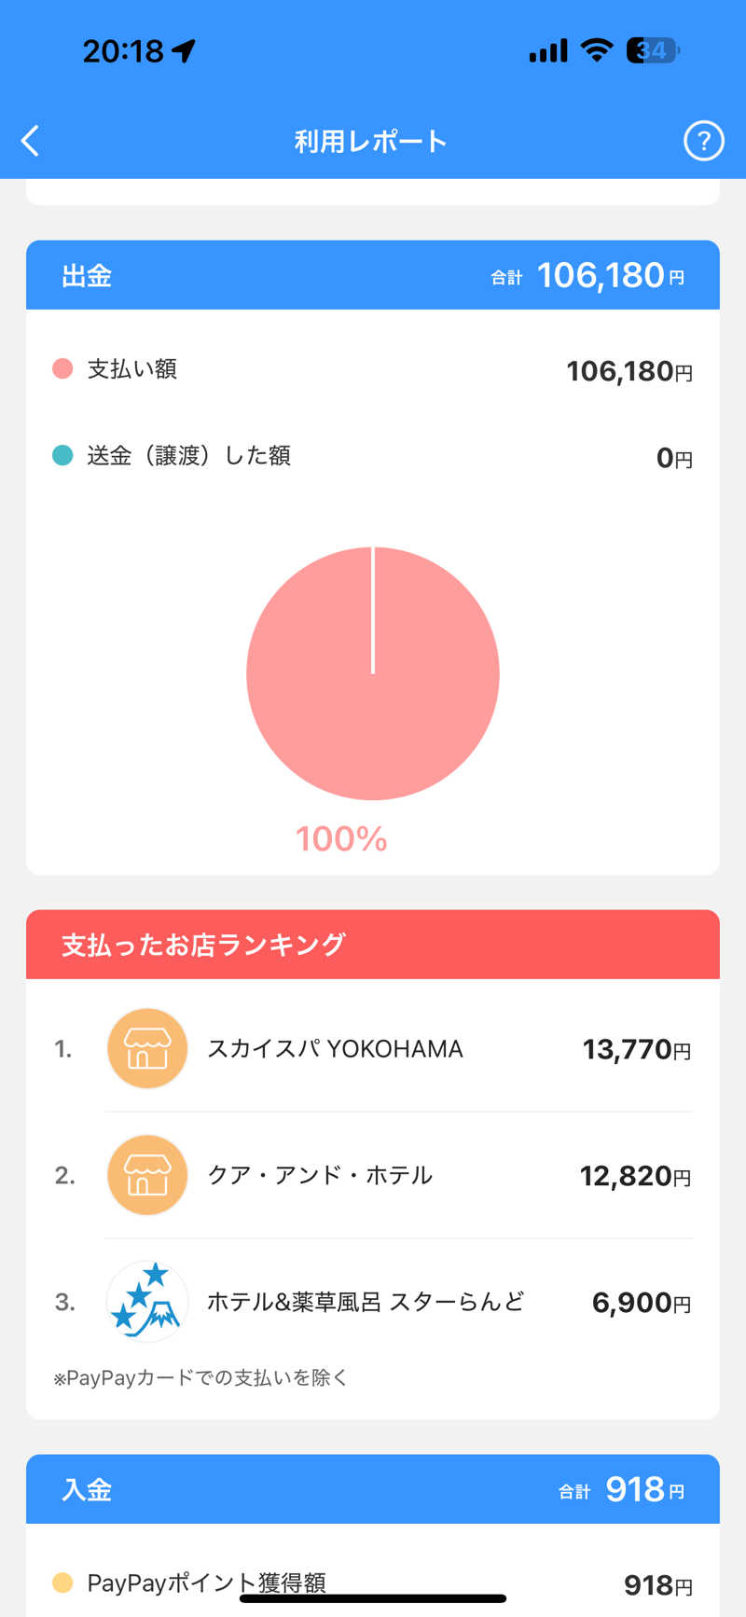Select the ホテル&薬草風呂 スターらんど entry name
This screenshot has height=1617, width=746.
(366, 1301)
